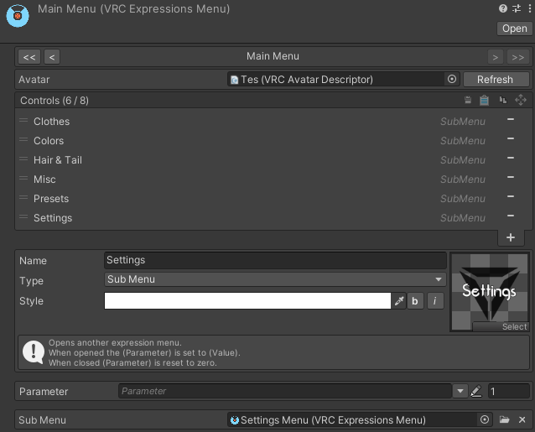This screenshot has height=432, width=535.
Task: Remove the Clothes control with minus
Action: (511, 119)
